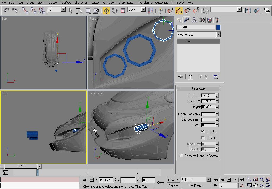Activate the Select and Rotate tool
272x189 pixels.
pyautogui.click(x=115, y=11)
